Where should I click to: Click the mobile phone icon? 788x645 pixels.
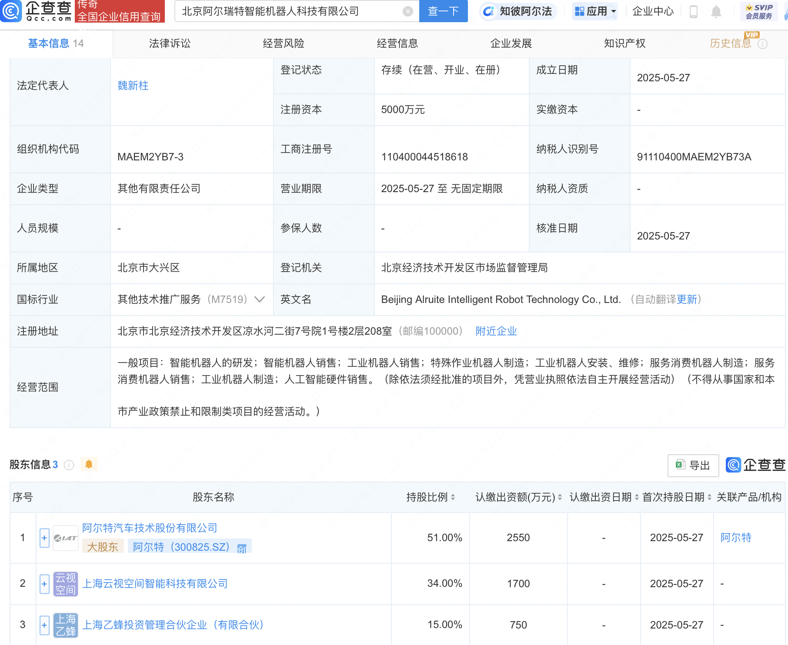694,12
